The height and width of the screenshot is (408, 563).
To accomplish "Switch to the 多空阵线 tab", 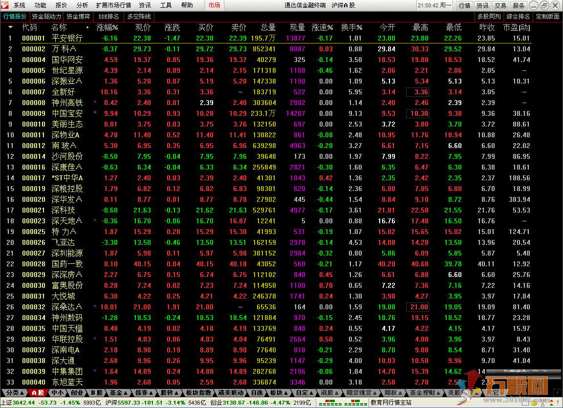I will click(139, 17).
